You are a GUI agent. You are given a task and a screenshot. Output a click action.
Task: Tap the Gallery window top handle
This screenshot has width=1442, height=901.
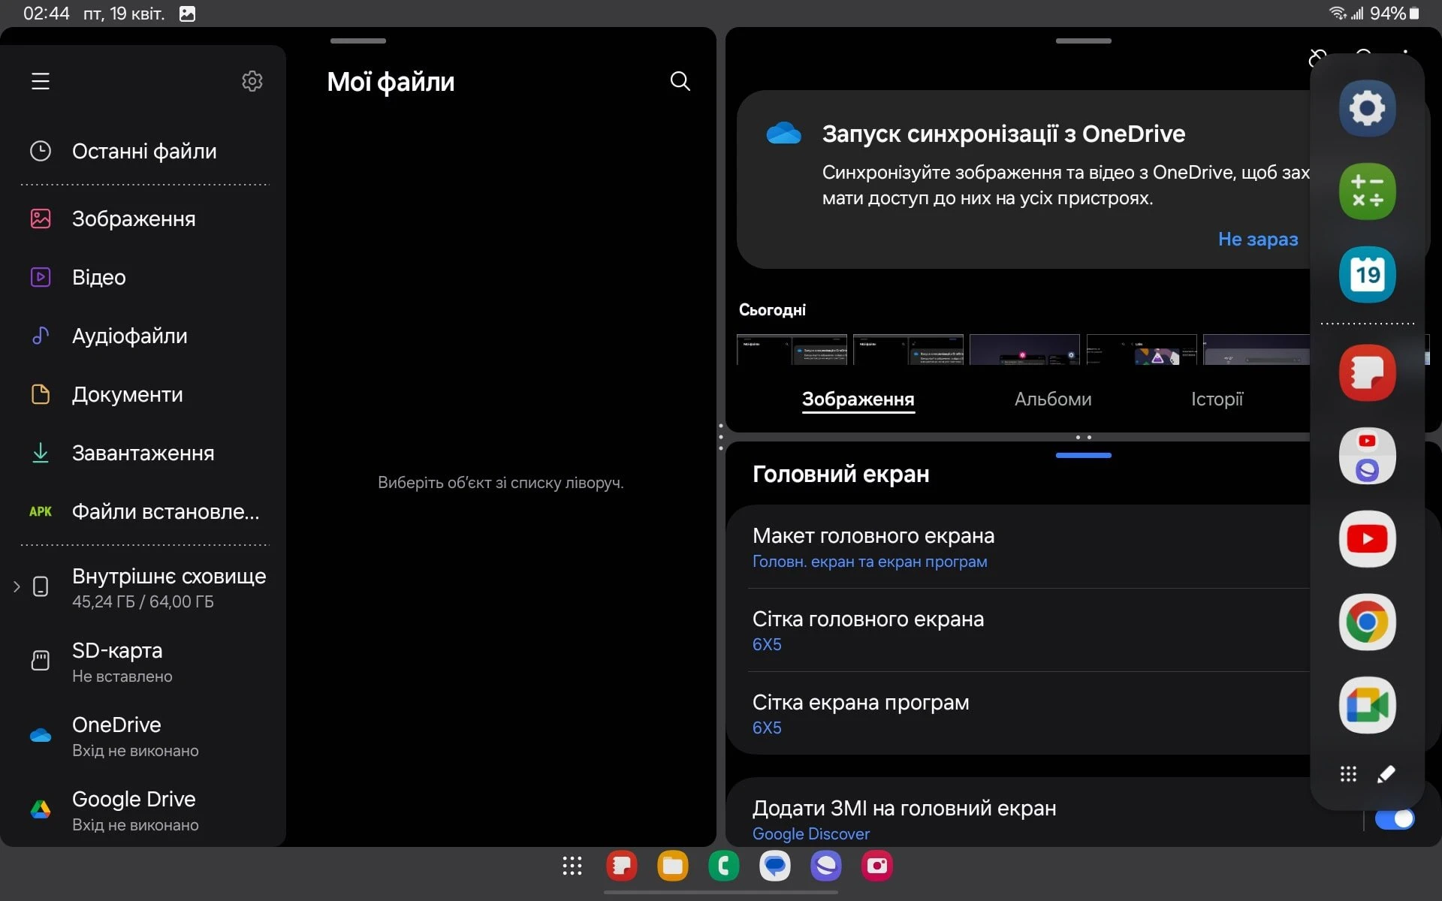click(x=1083, y=41)
